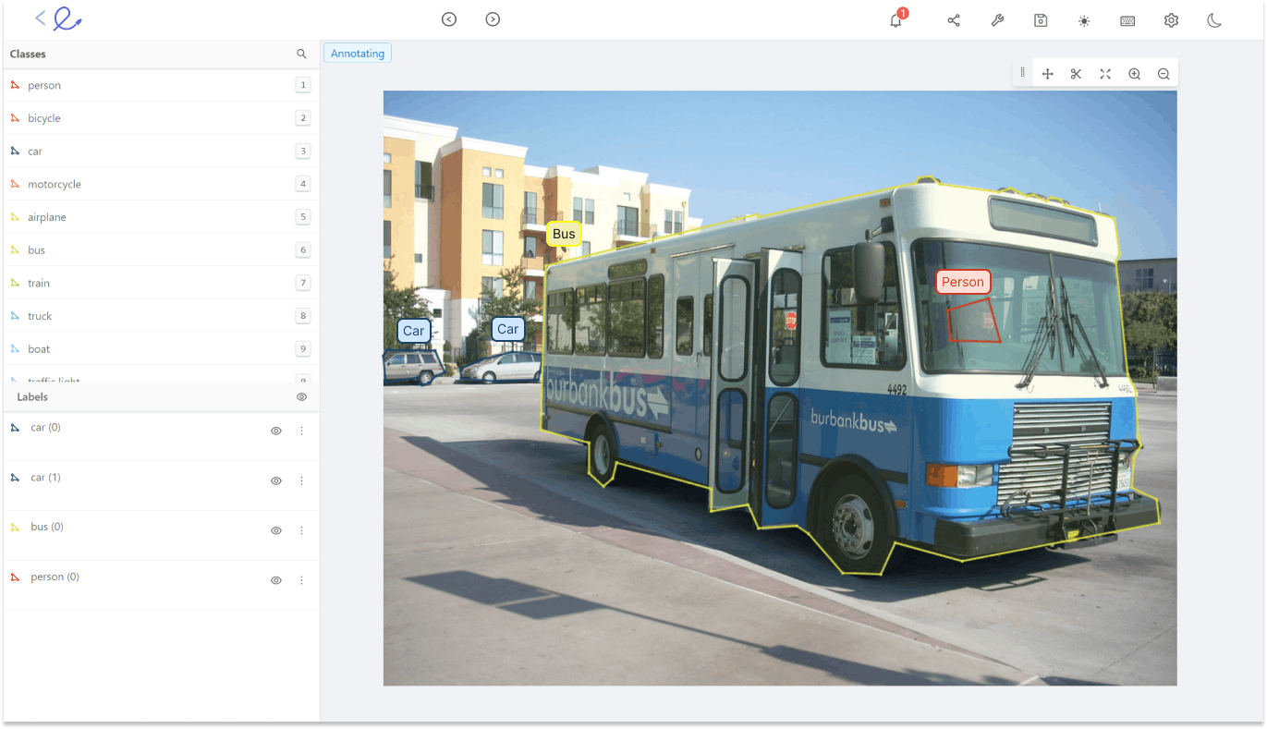Click the Bus annotation tag on image
1267x729 pixels.
click(564, 234)
